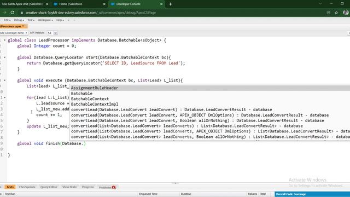Screen dimensions: 350x197
Task: Collapse the execute method fold arrow
Action: tap(5, 80)
